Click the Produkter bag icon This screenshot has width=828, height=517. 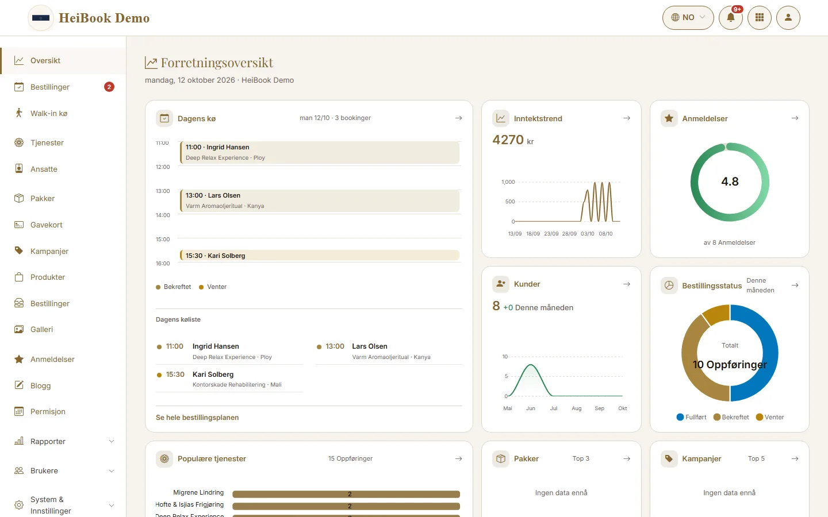(19, 277)
